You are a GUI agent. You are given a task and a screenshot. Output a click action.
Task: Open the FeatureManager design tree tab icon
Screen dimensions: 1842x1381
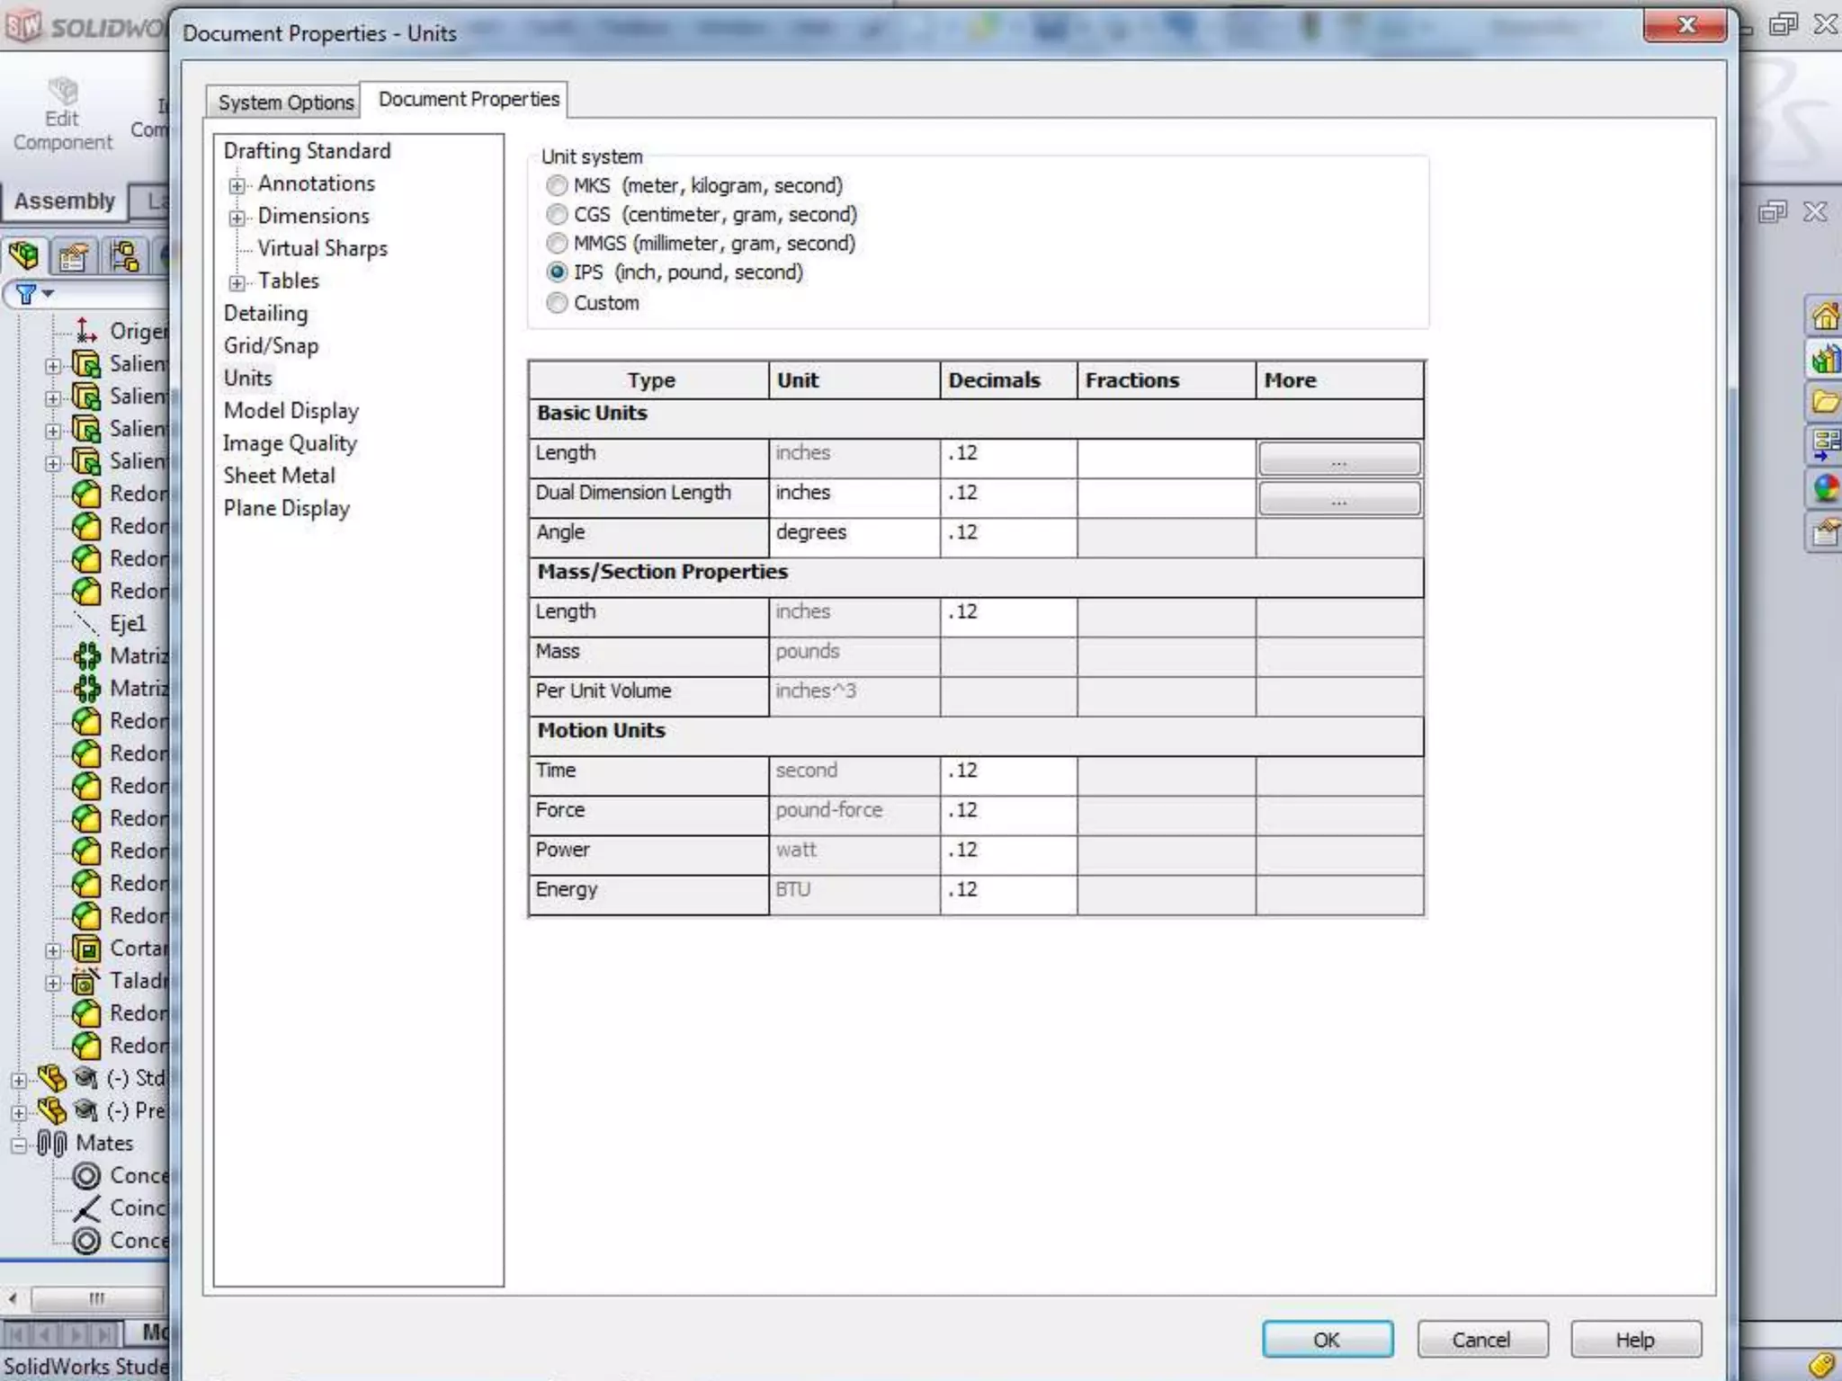(x=24, y=256)
